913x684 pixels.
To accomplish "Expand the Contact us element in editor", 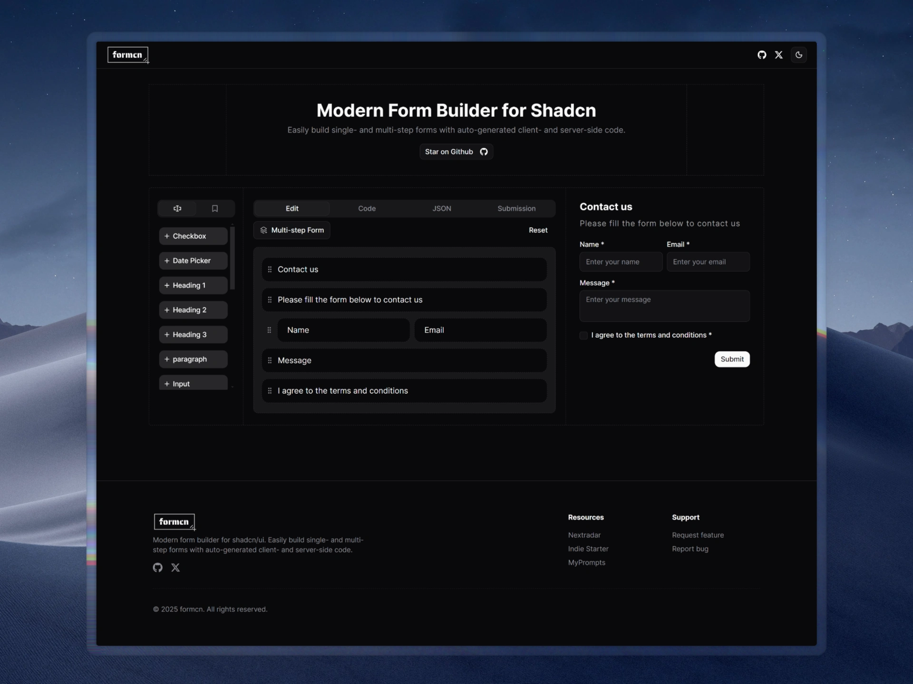I will pos(404,269).
